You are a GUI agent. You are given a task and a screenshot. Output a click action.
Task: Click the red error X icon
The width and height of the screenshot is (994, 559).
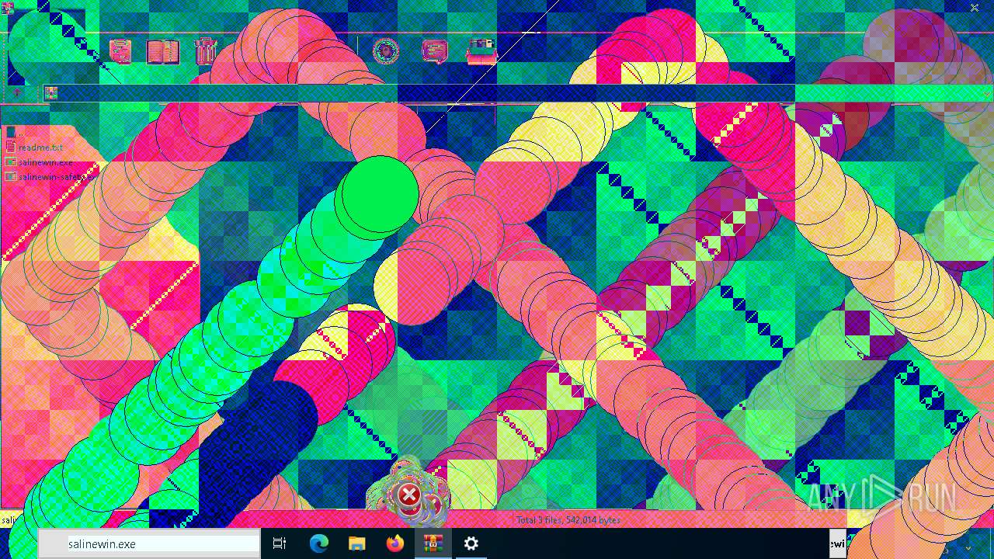click(409, 495)
